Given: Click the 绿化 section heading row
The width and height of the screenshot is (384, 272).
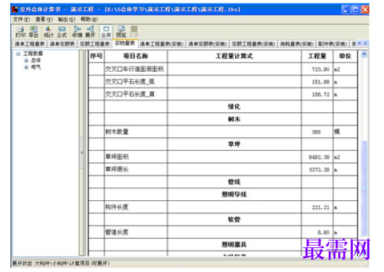Looking at the screenshot, I should tap(234, 107).
